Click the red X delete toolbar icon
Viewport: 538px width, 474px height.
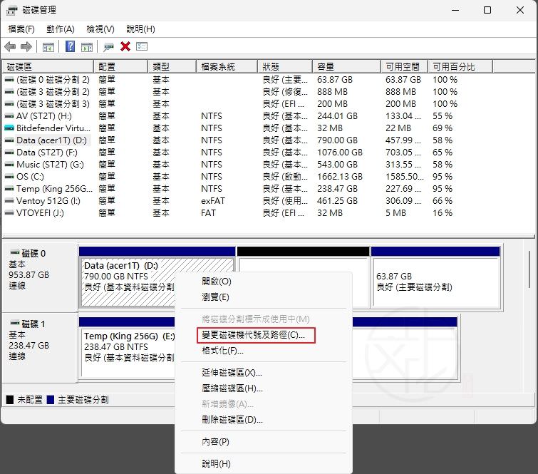click(x=125, y=46)
